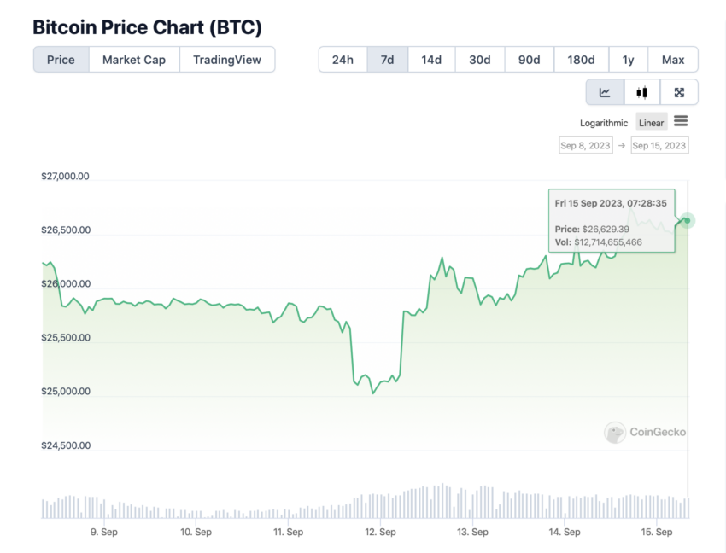This screenshot has height=553, width=726.
Task: Choose the Max time range
Action: pyautogui.click(x=673, y=60)
